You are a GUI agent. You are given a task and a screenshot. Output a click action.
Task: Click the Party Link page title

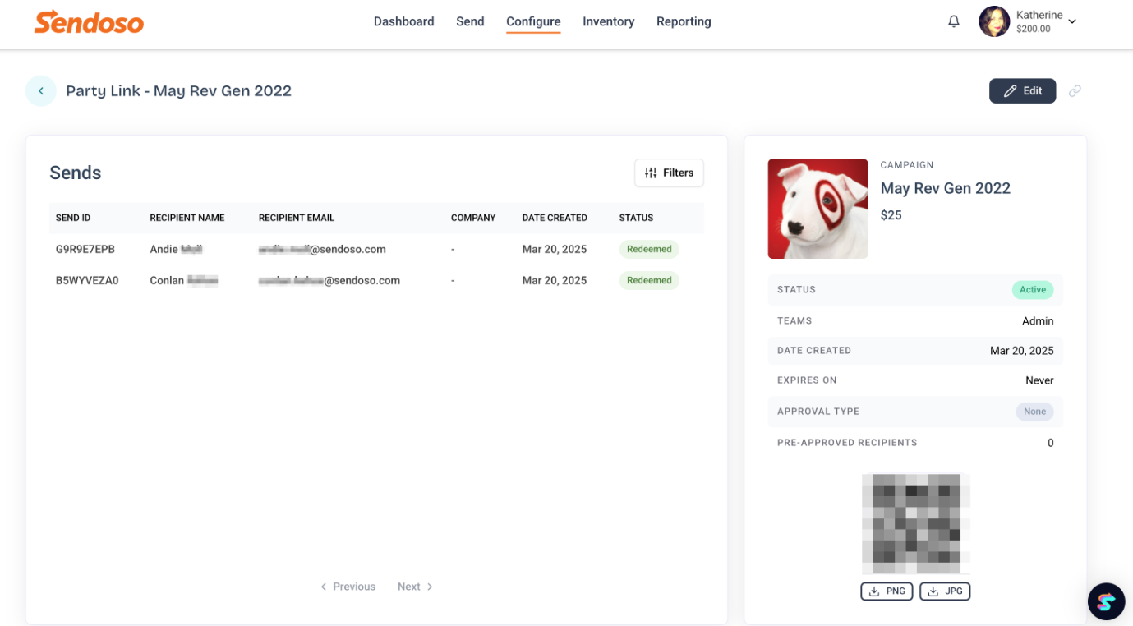point(179,91)
